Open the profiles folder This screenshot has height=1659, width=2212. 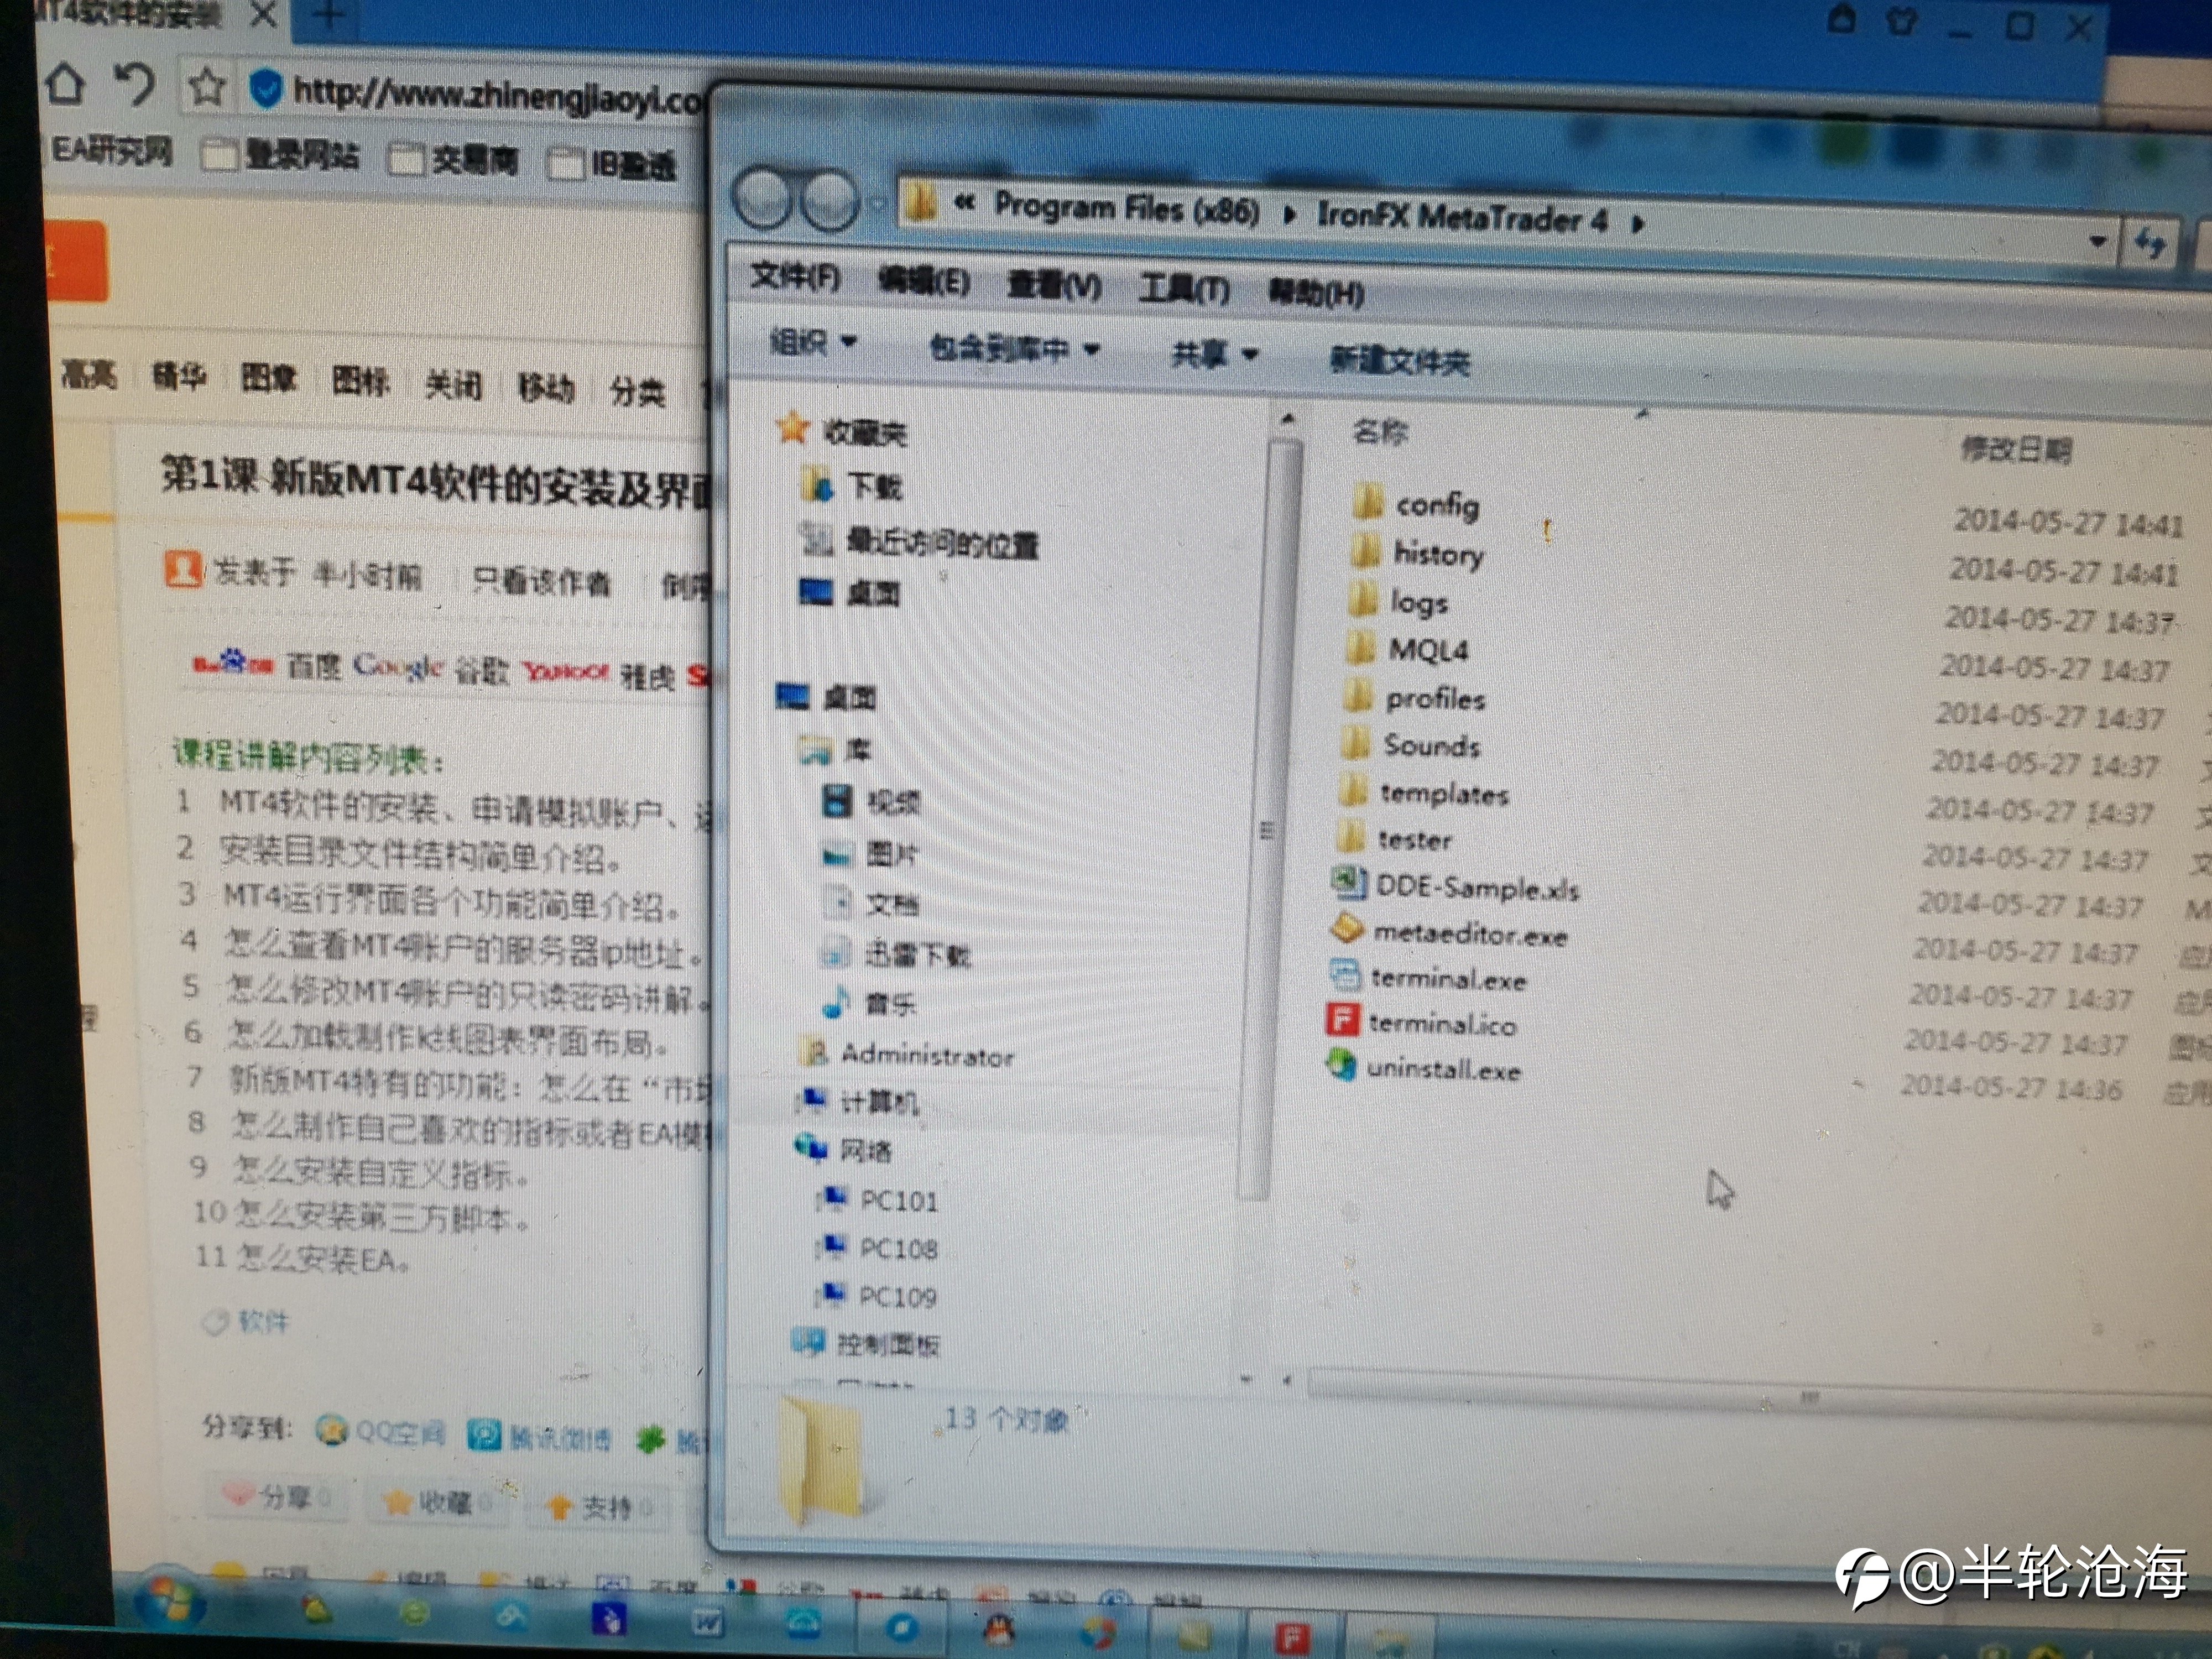(1413, 697)
